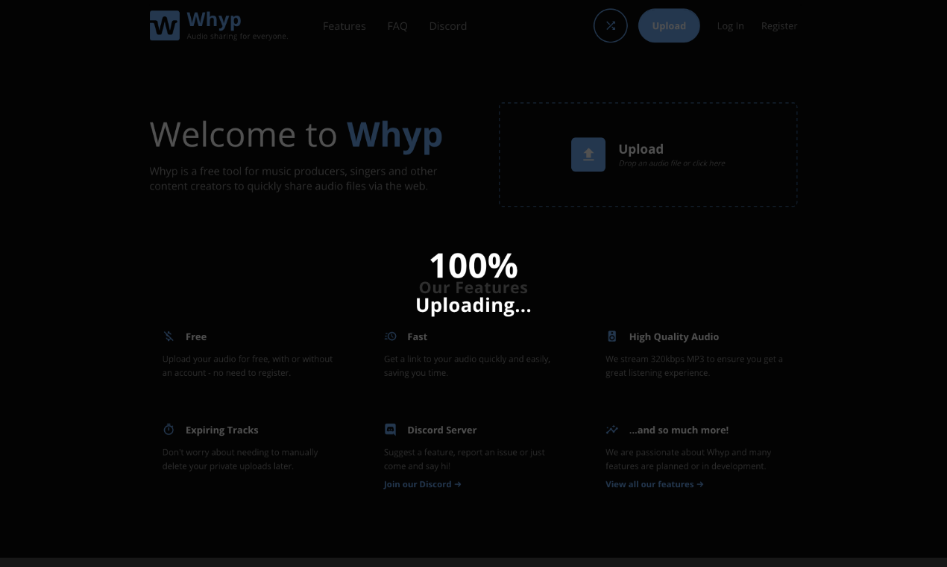Click the upload arrow icon in the drop zone
Screen dimensions: 947x567
tap(588, 154)
